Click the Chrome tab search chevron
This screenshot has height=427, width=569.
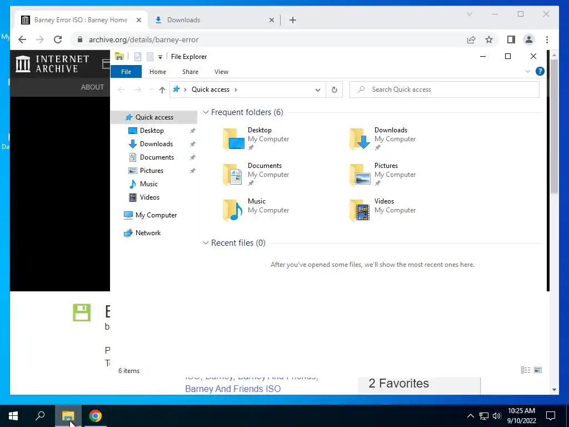[x=469, y=14]
